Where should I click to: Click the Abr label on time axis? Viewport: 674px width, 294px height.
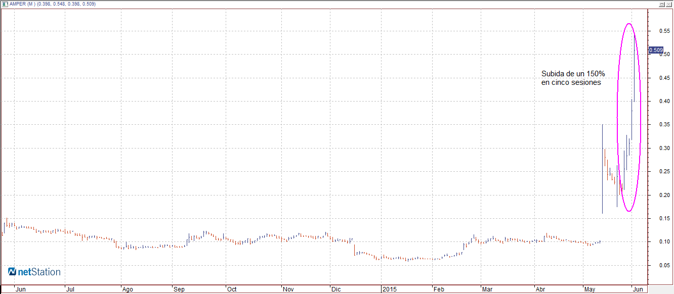click(540, 289)
